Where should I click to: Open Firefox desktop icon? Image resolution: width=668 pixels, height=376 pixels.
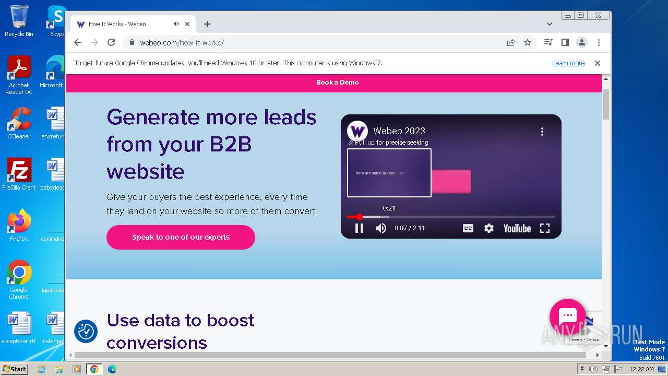coord(19,226)
